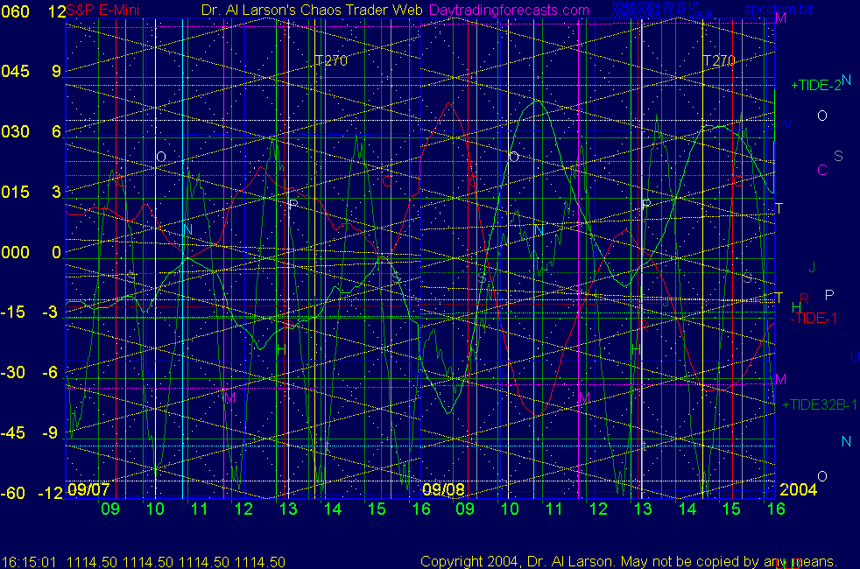Click the "030" price axis label

tap(15, 131)
